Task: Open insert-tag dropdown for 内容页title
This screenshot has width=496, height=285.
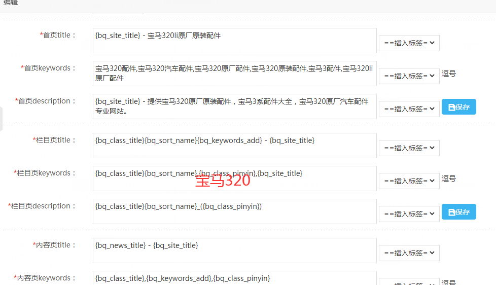Action: tap(409, 253)
